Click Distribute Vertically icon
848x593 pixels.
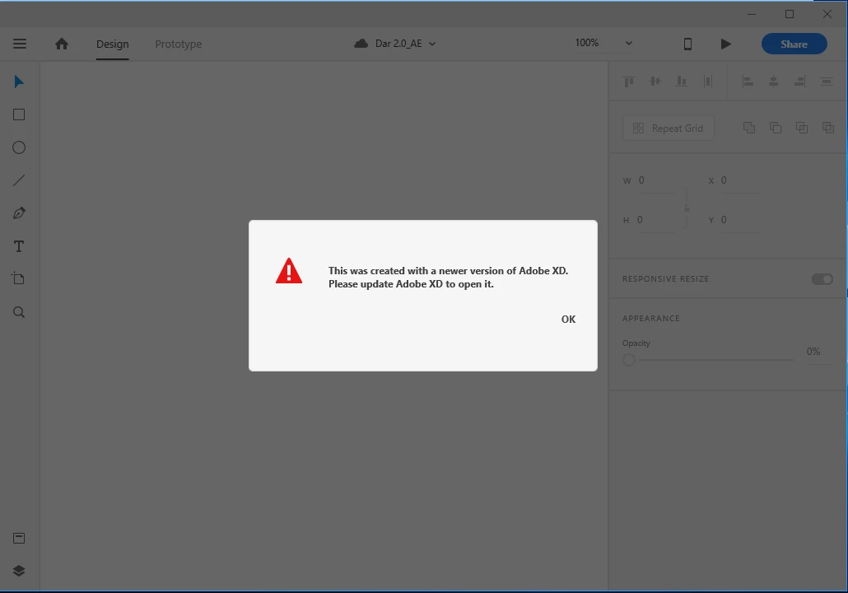827,82
